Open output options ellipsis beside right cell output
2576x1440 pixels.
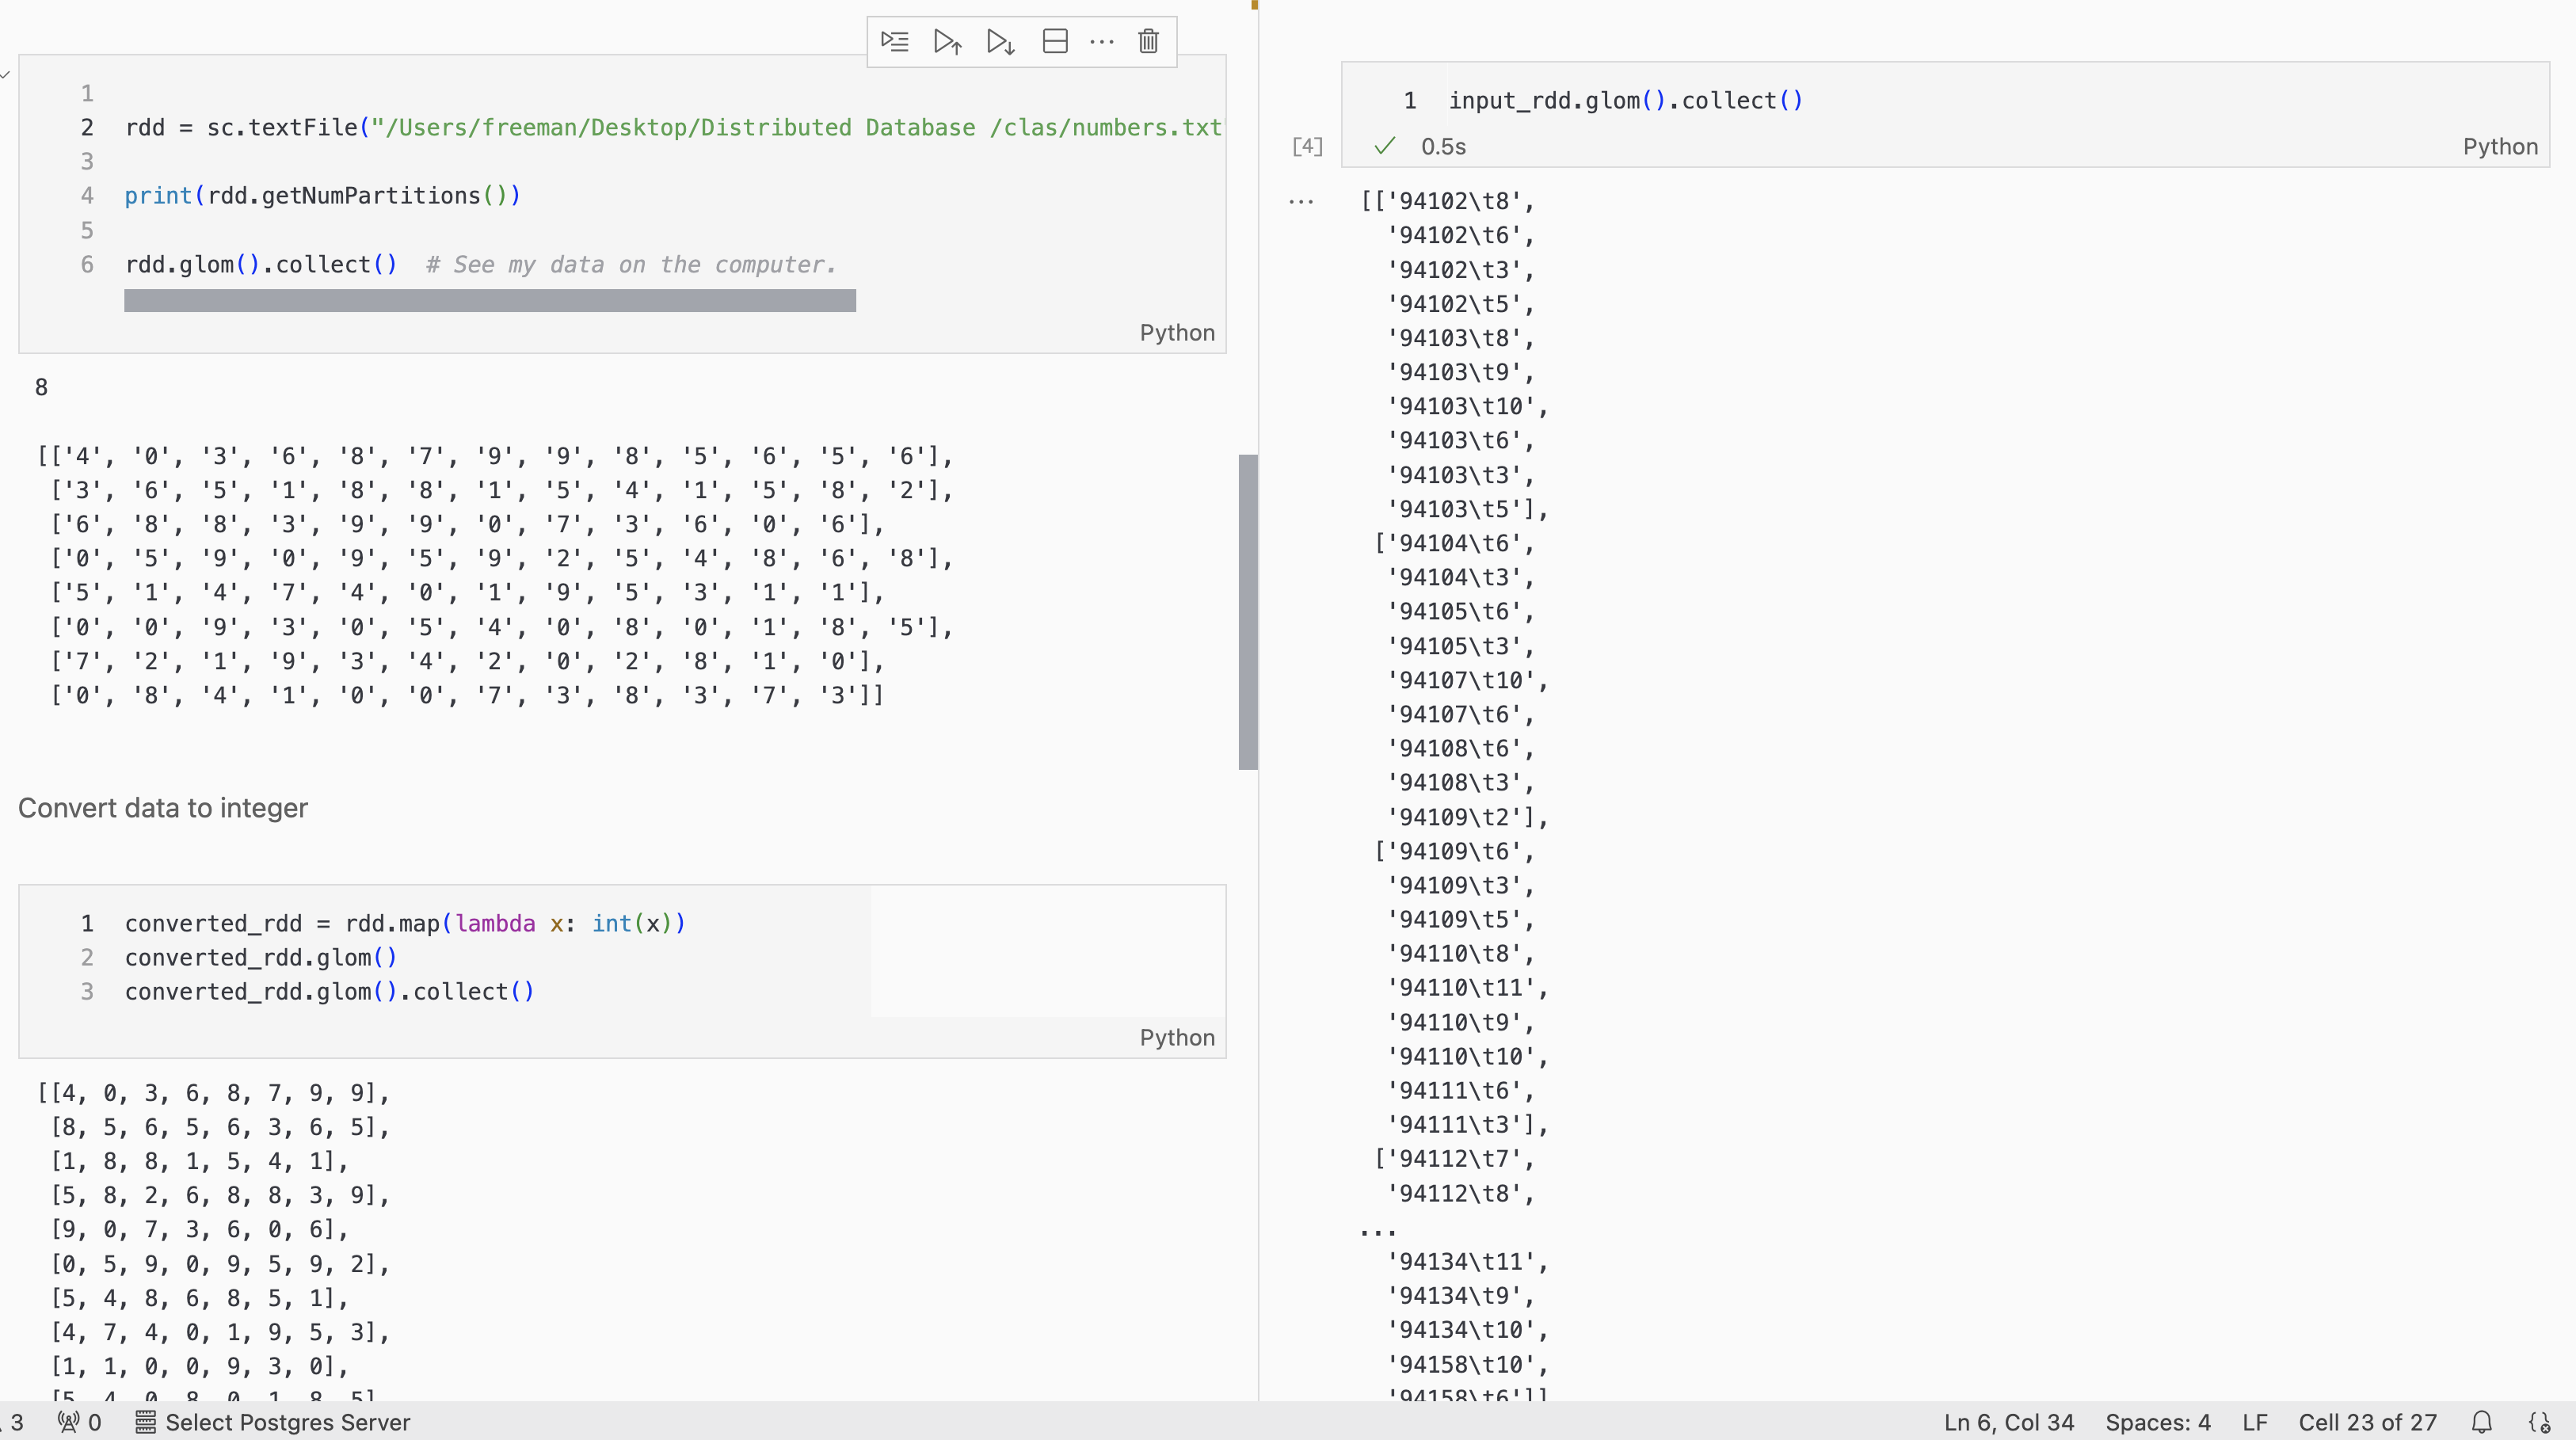coord(1300,201)
